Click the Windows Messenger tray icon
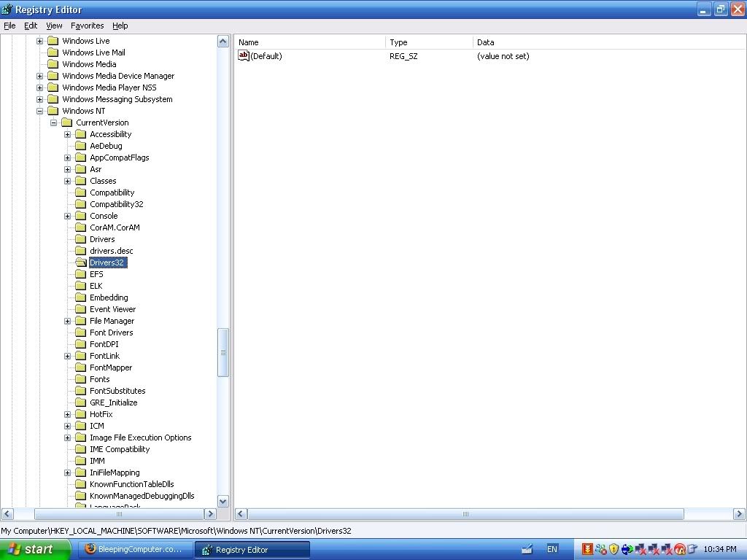 coord(601,549)
